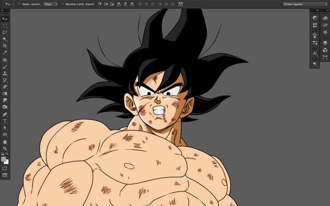Select the Pen tool
Viewport: 330px width, 206px height.
pyautogui.click(x=5, y=114)
